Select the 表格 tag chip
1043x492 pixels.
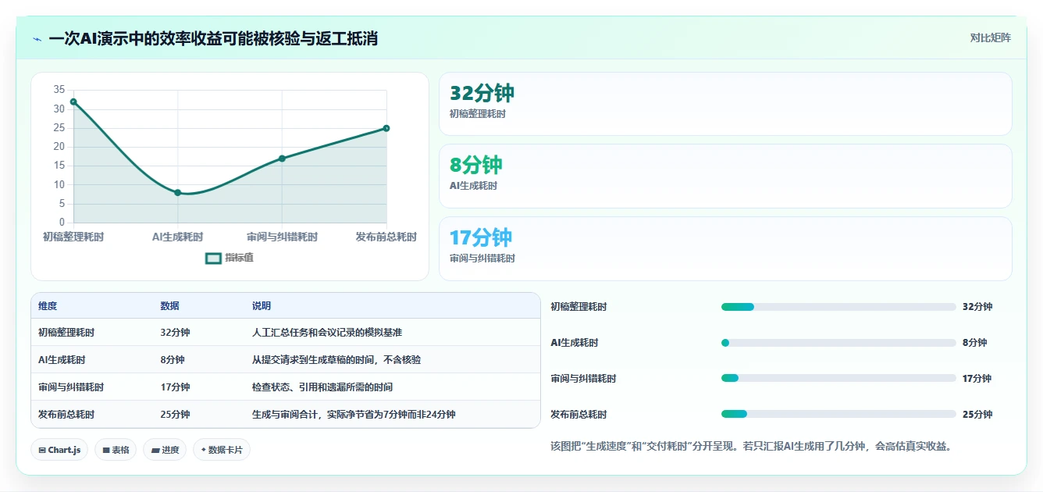click(x=116, y=450)
